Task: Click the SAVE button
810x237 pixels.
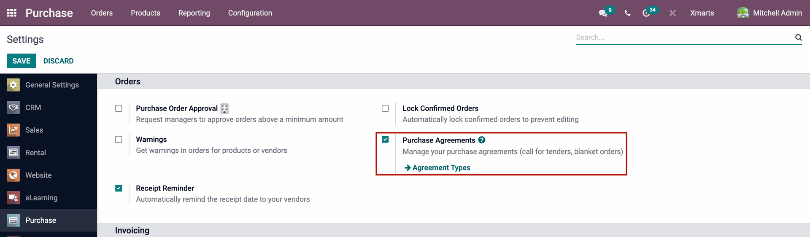Action: [x=22, y=61]
